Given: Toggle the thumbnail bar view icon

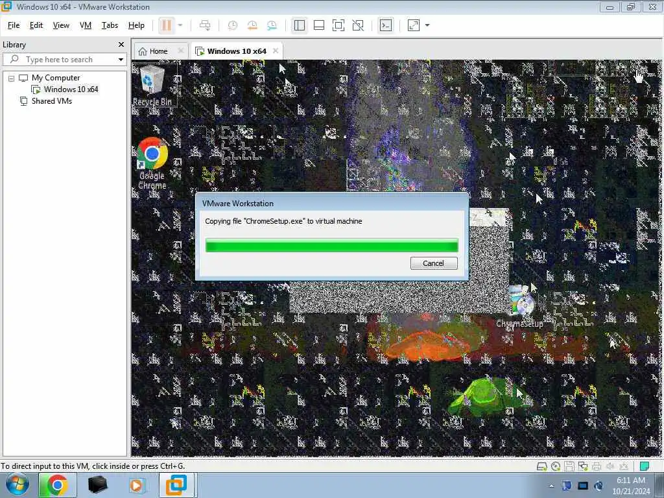Looking at the screenshot, I should click(319, 25).
